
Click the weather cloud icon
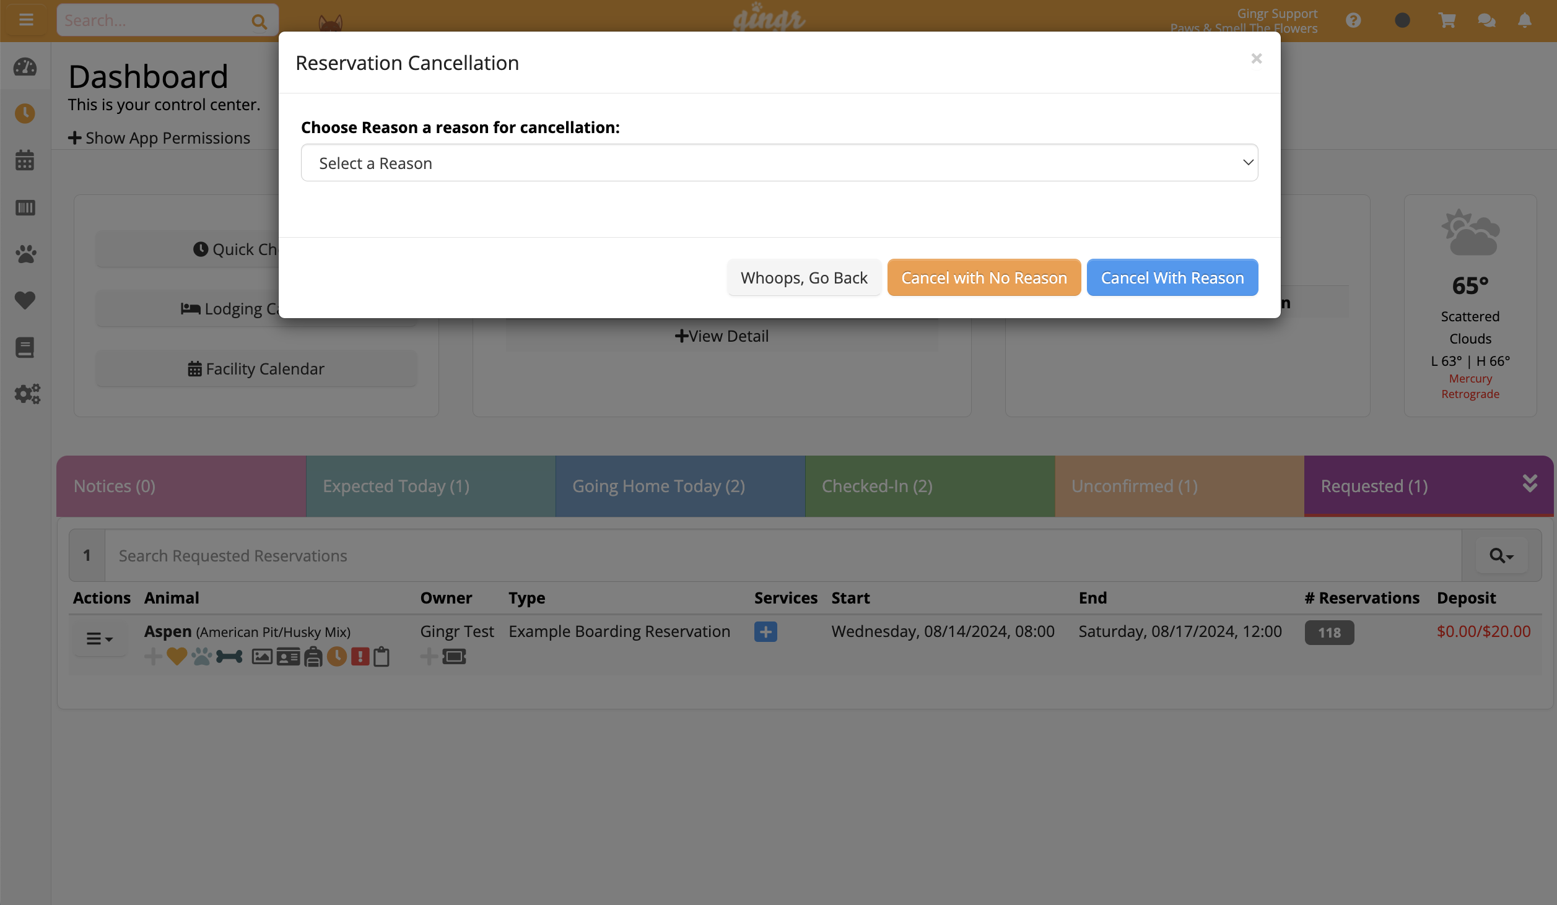[1470, 233]
